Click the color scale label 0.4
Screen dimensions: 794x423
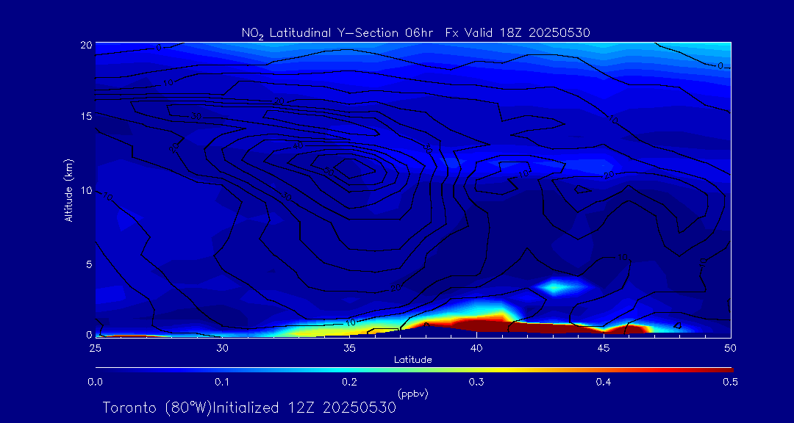pos(604,383)
